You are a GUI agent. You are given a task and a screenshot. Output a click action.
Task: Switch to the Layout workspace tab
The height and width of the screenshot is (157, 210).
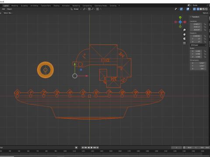tap(6, 6)
